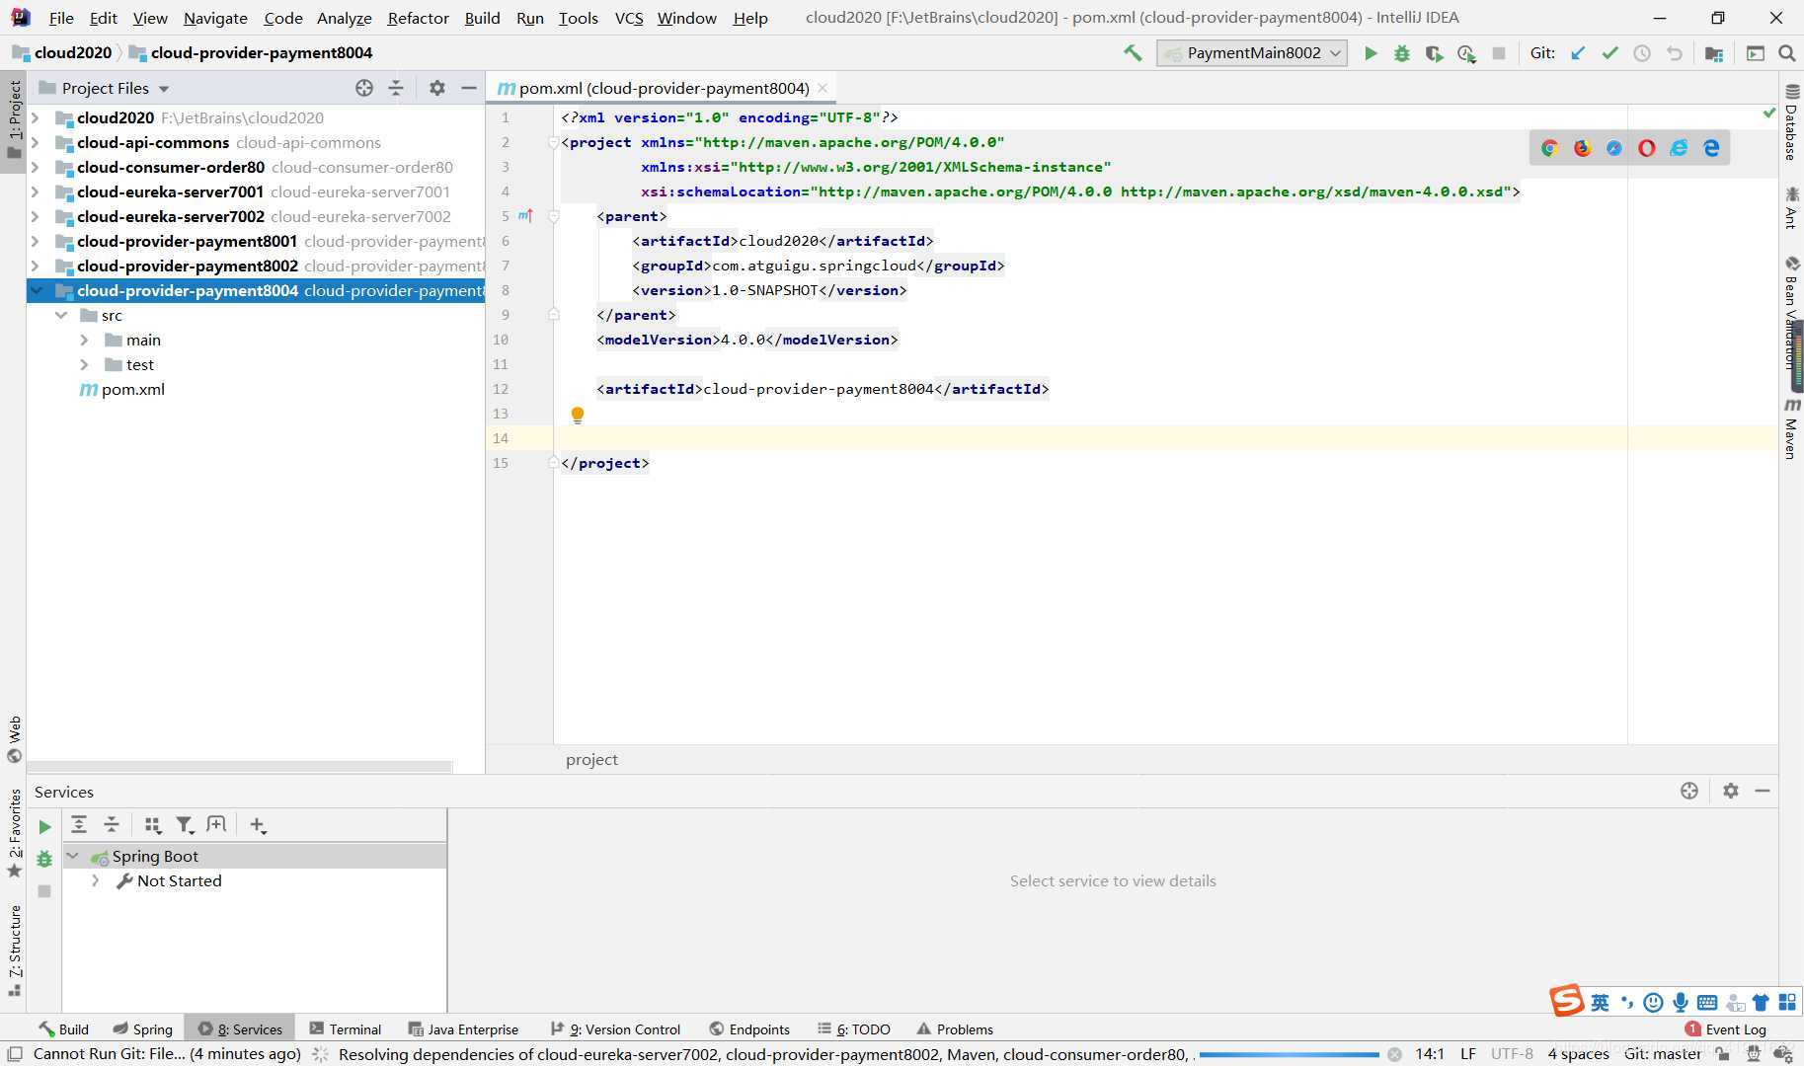The width and height of the screenshot is (1804, 1066).
Task: Cancel the background resolving task
Action: (x=1394, y=1054)
